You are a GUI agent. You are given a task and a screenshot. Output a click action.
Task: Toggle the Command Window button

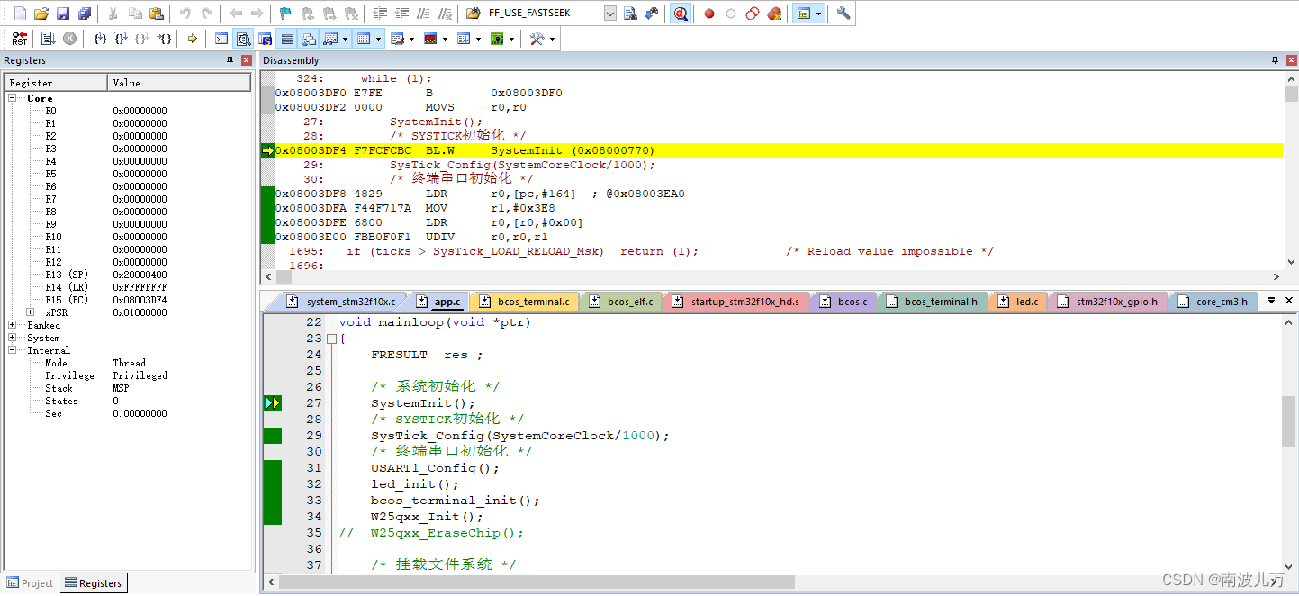coord(221,39)
